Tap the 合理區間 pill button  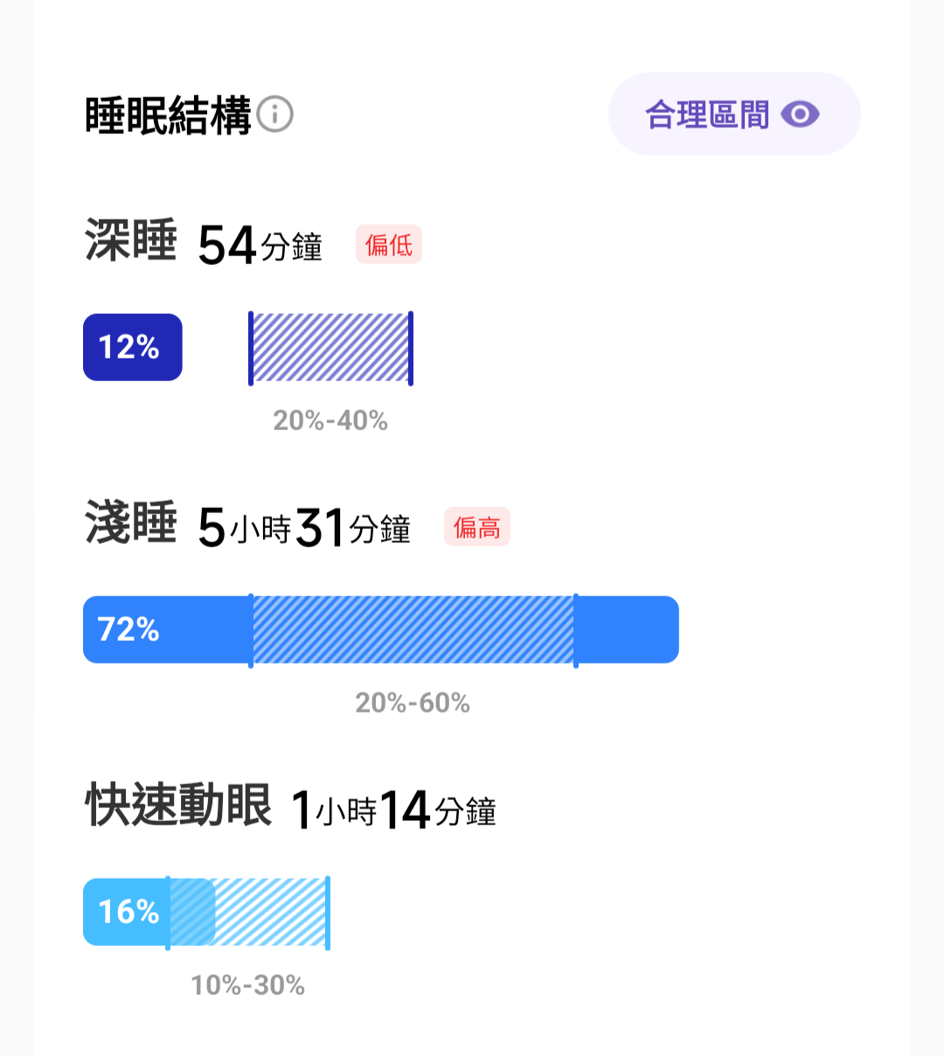pyautogui.click(x=734, y=115)
